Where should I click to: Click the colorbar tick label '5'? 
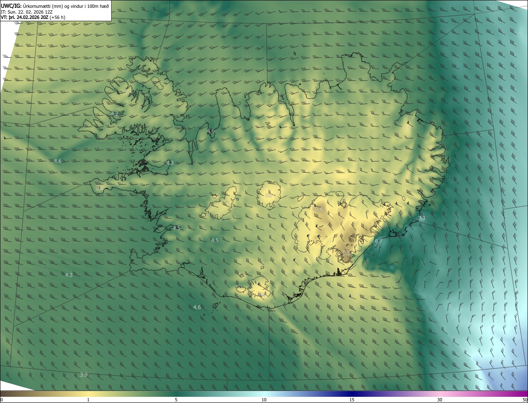coord(176,400)
